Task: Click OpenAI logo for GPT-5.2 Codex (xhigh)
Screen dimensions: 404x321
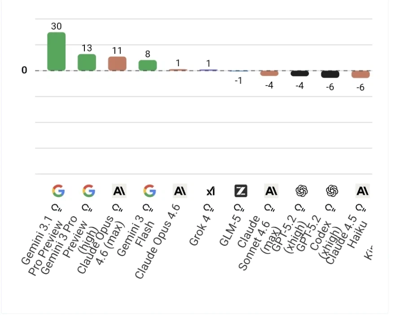Action: 332,191
